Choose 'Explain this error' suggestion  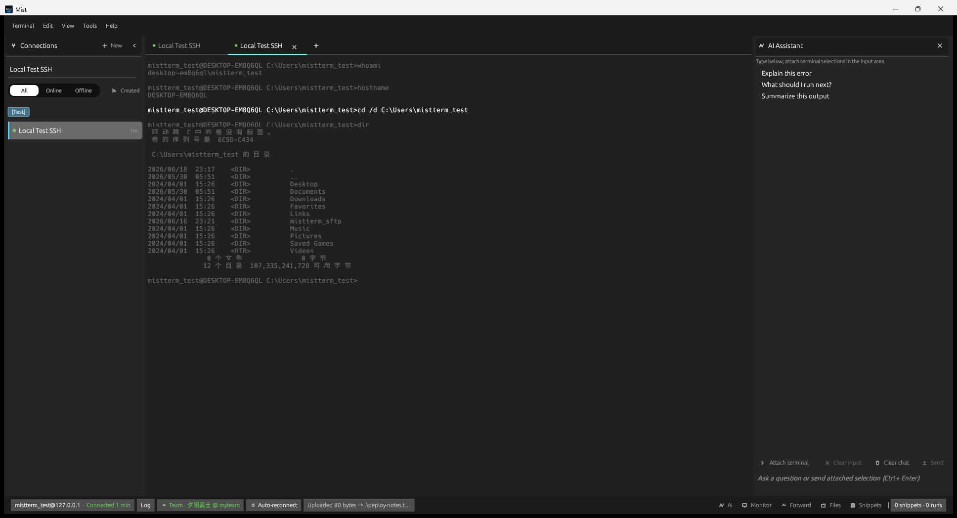pos(786,73)
